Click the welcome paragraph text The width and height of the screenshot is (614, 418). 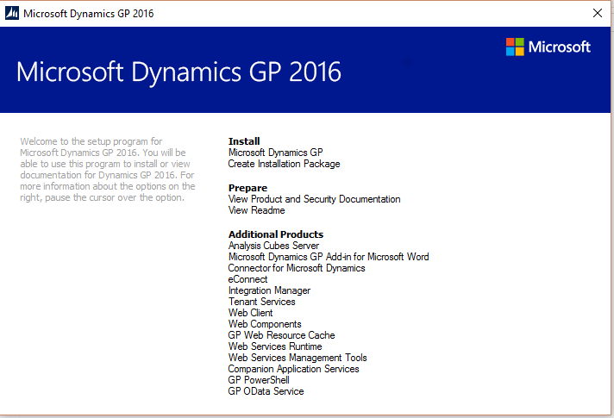tap(107, 170)
